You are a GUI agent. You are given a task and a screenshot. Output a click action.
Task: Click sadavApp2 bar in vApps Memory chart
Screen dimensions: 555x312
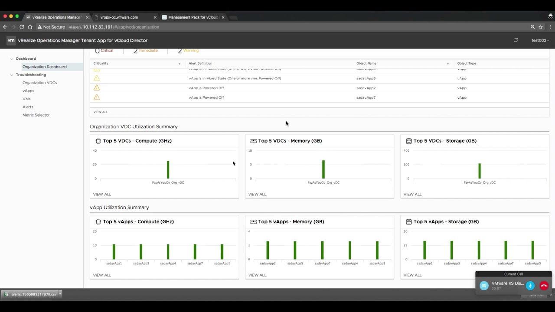pyautogui.click(x=268, y=250)
